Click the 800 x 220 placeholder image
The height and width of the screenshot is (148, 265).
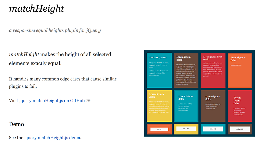coord(240,129)
